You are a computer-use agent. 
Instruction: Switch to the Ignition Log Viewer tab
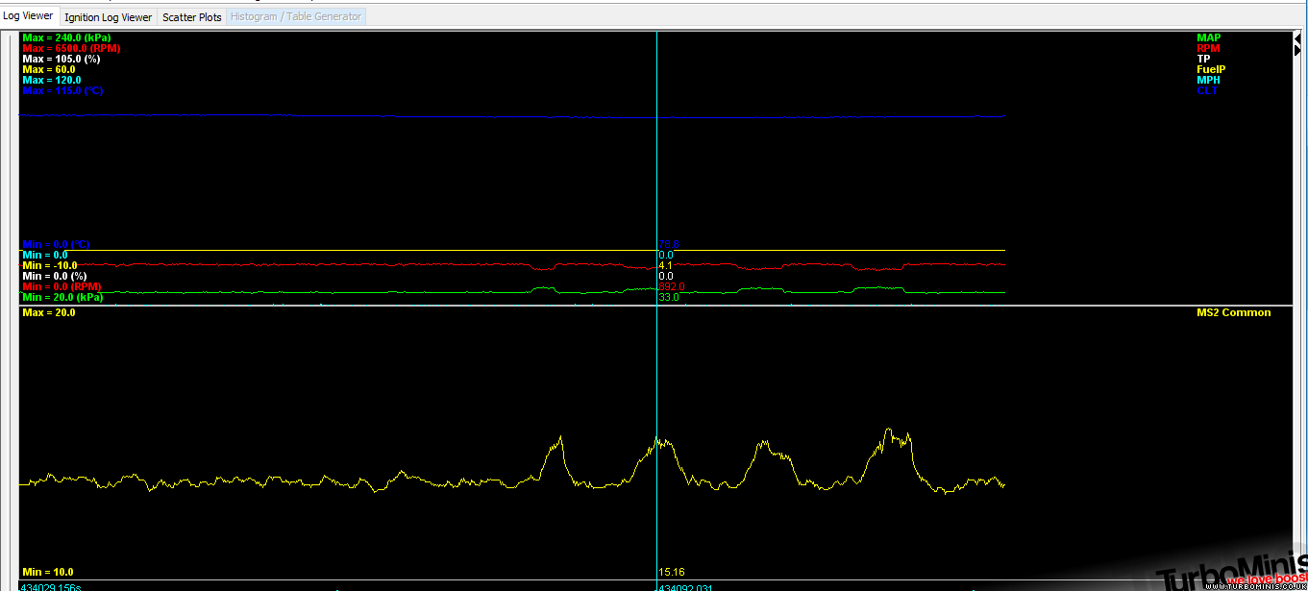108,17
